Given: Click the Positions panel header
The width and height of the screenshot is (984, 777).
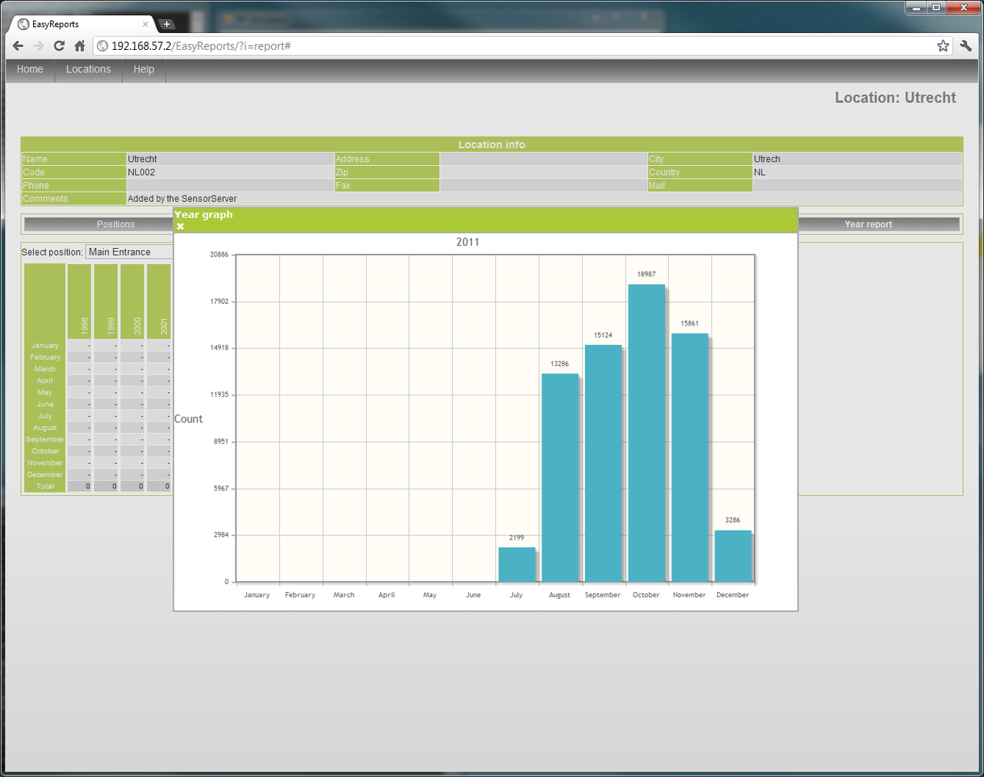Looking at the screenshot, I should coord(115,223).
